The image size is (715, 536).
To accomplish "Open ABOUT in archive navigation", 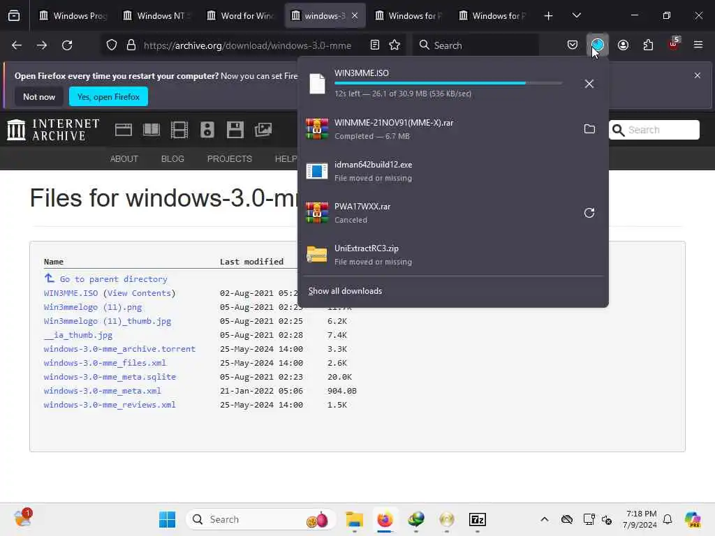I will tap(124, 158).
